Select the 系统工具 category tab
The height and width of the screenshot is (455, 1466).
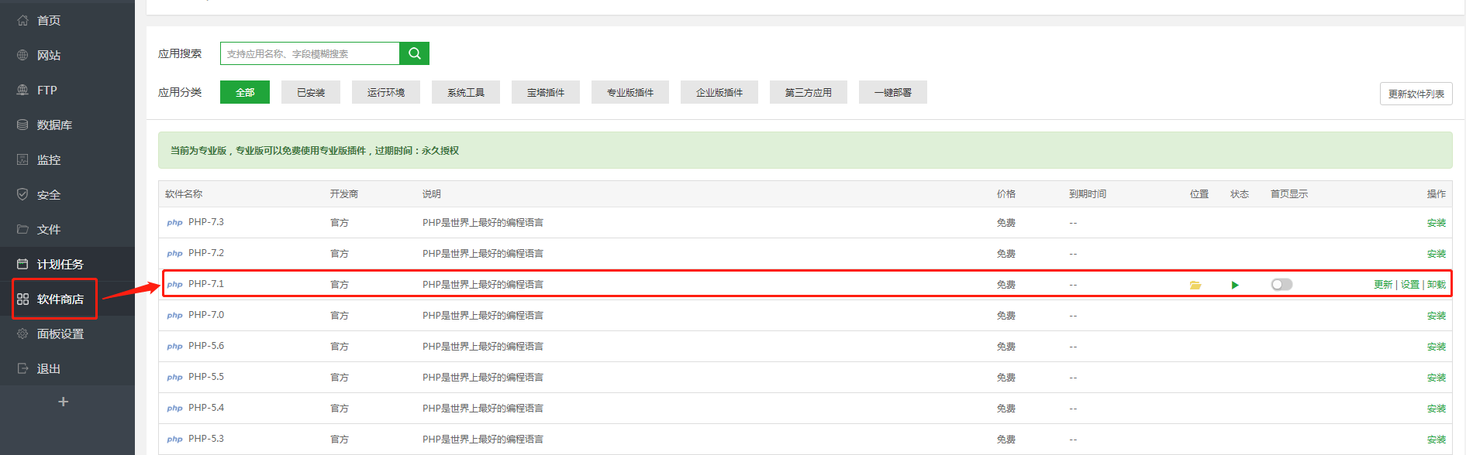466,92
